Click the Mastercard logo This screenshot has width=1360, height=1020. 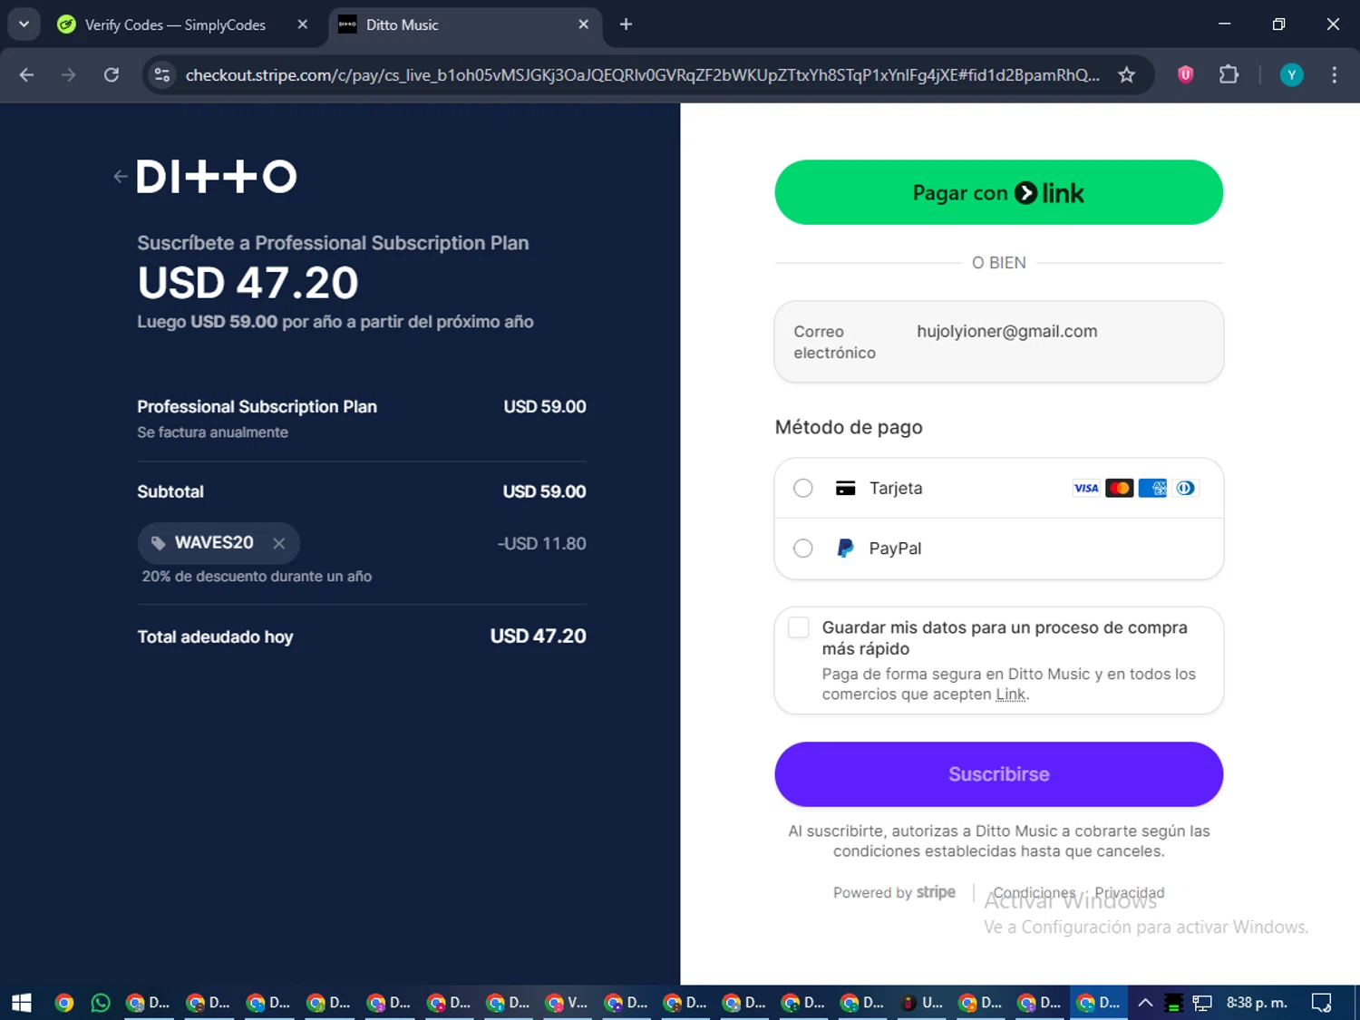pos(1120,488)
